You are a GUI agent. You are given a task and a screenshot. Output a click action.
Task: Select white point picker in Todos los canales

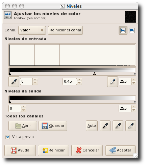[131, 126]
